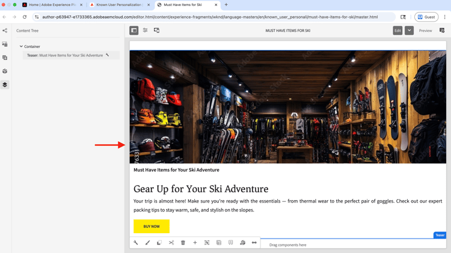This screenshot has height=253, width=451.
Task: Select the Teaser row in Content Tree
Action: pos(71,55)
